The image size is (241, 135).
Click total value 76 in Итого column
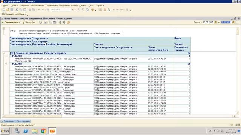188,53
